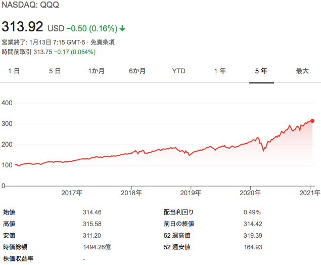Click the 高値 label
The width and height of the screenshot is (321, 265).
click(9, 224)
